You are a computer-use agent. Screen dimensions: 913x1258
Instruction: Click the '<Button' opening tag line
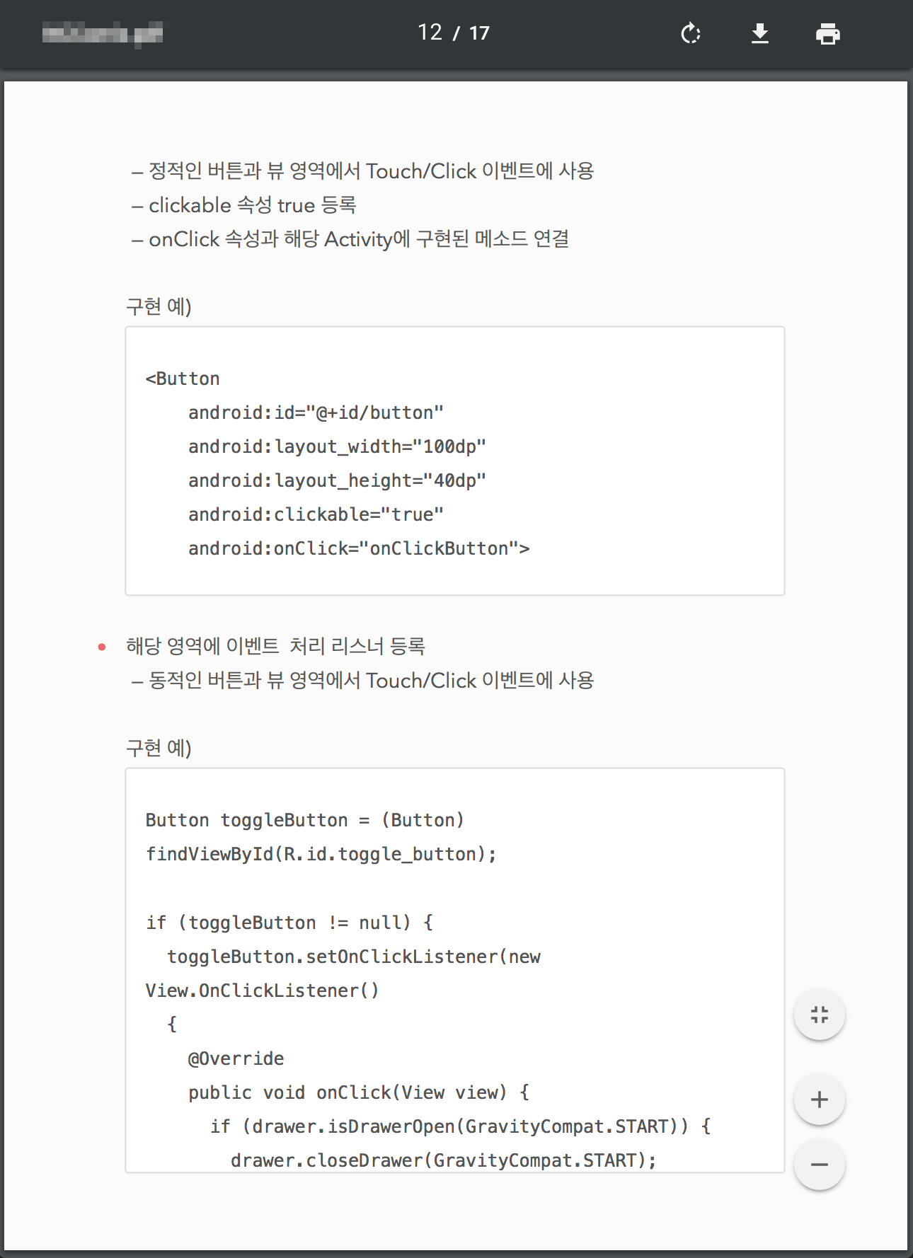tap(183, 379)
